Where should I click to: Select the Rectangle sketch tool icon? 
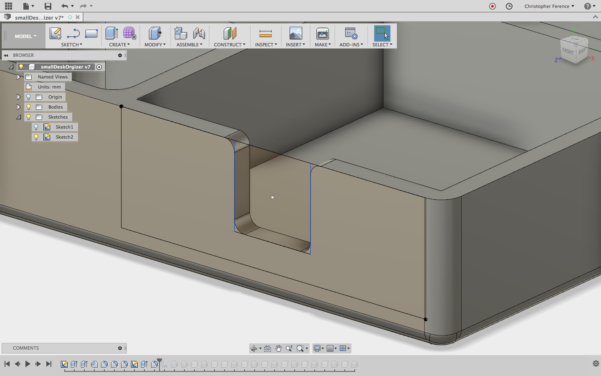click(91, 33)
